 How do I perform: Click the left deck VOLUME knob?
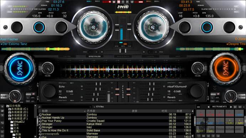(x=47, y=68)
